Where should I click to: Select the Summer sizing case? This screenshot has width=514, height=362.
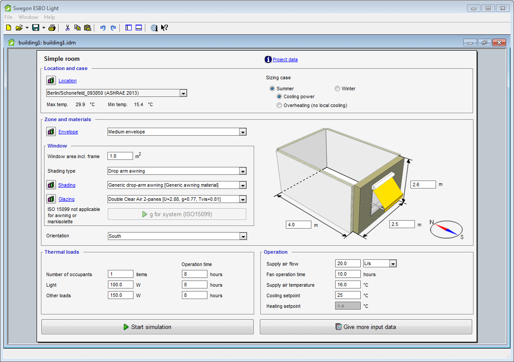click(272, 89)
